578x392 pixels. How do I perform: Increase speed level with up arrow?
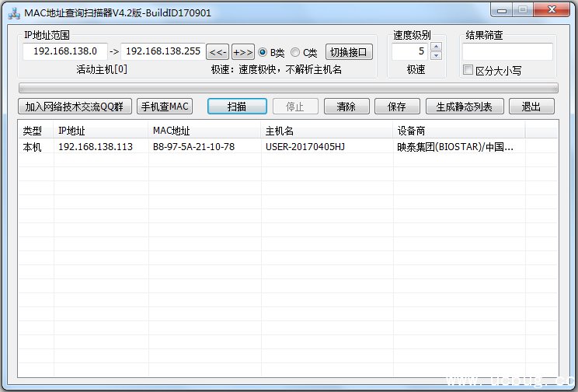436,47
